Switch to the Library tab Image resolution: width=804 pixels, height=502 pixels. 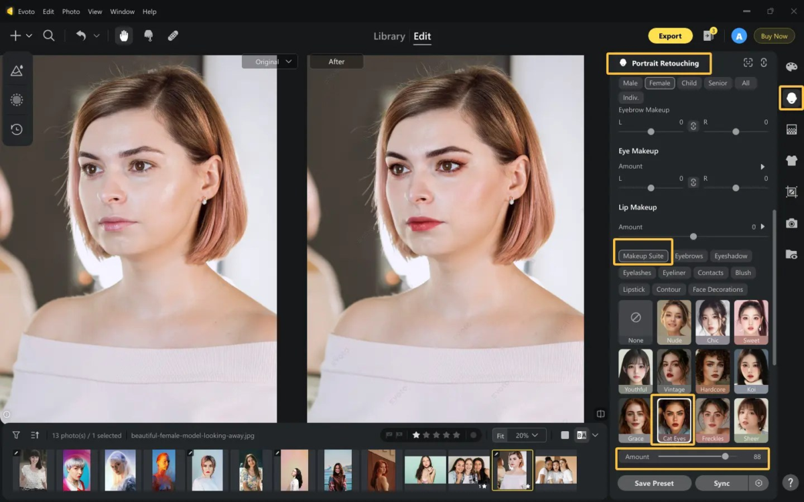389,36
